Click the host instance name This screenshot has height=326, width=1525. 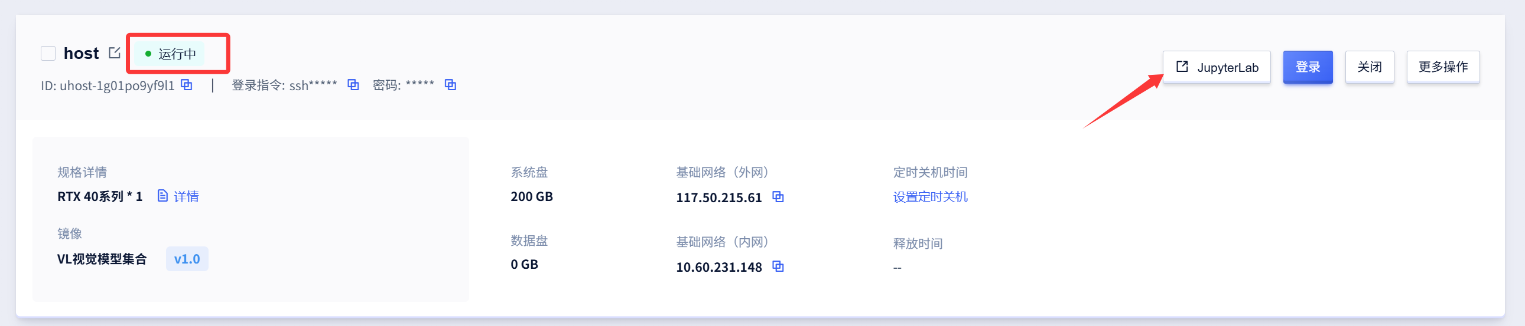(81, 54)
